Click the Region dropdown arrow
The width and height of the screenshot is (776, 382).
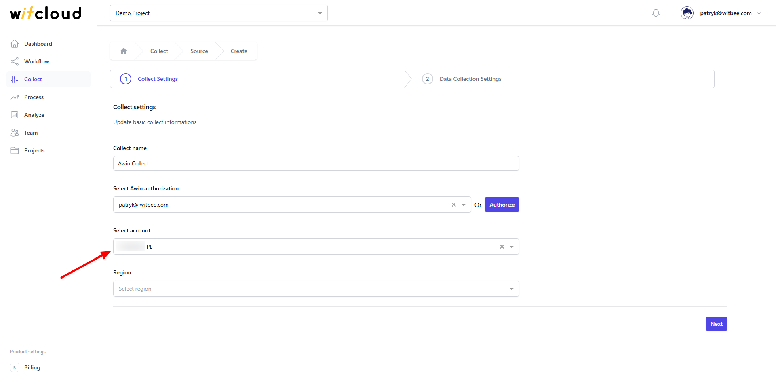click(x=512, y=289)
